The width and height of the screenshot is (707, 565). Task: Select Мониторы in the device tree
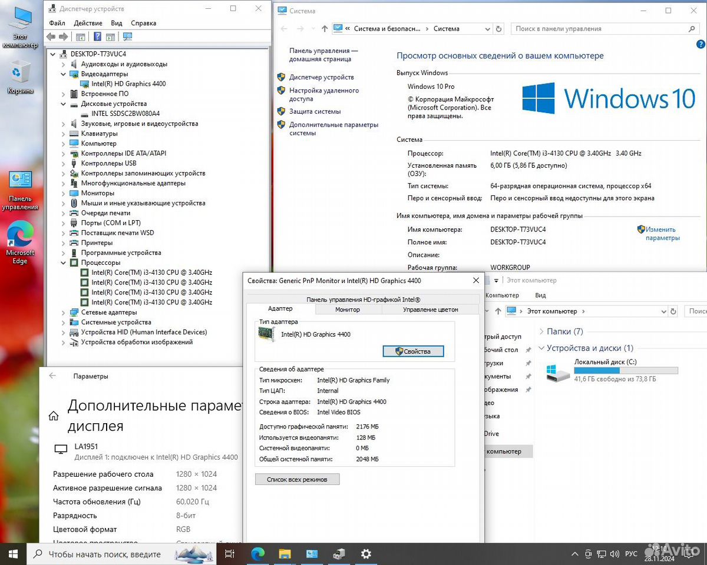(98, 193)
